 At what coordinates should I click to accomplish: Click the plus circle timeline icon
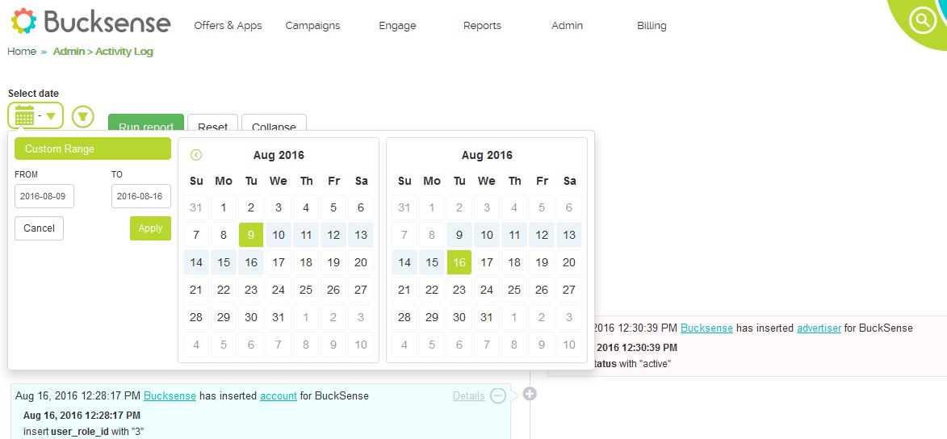[x=530, y=394]
